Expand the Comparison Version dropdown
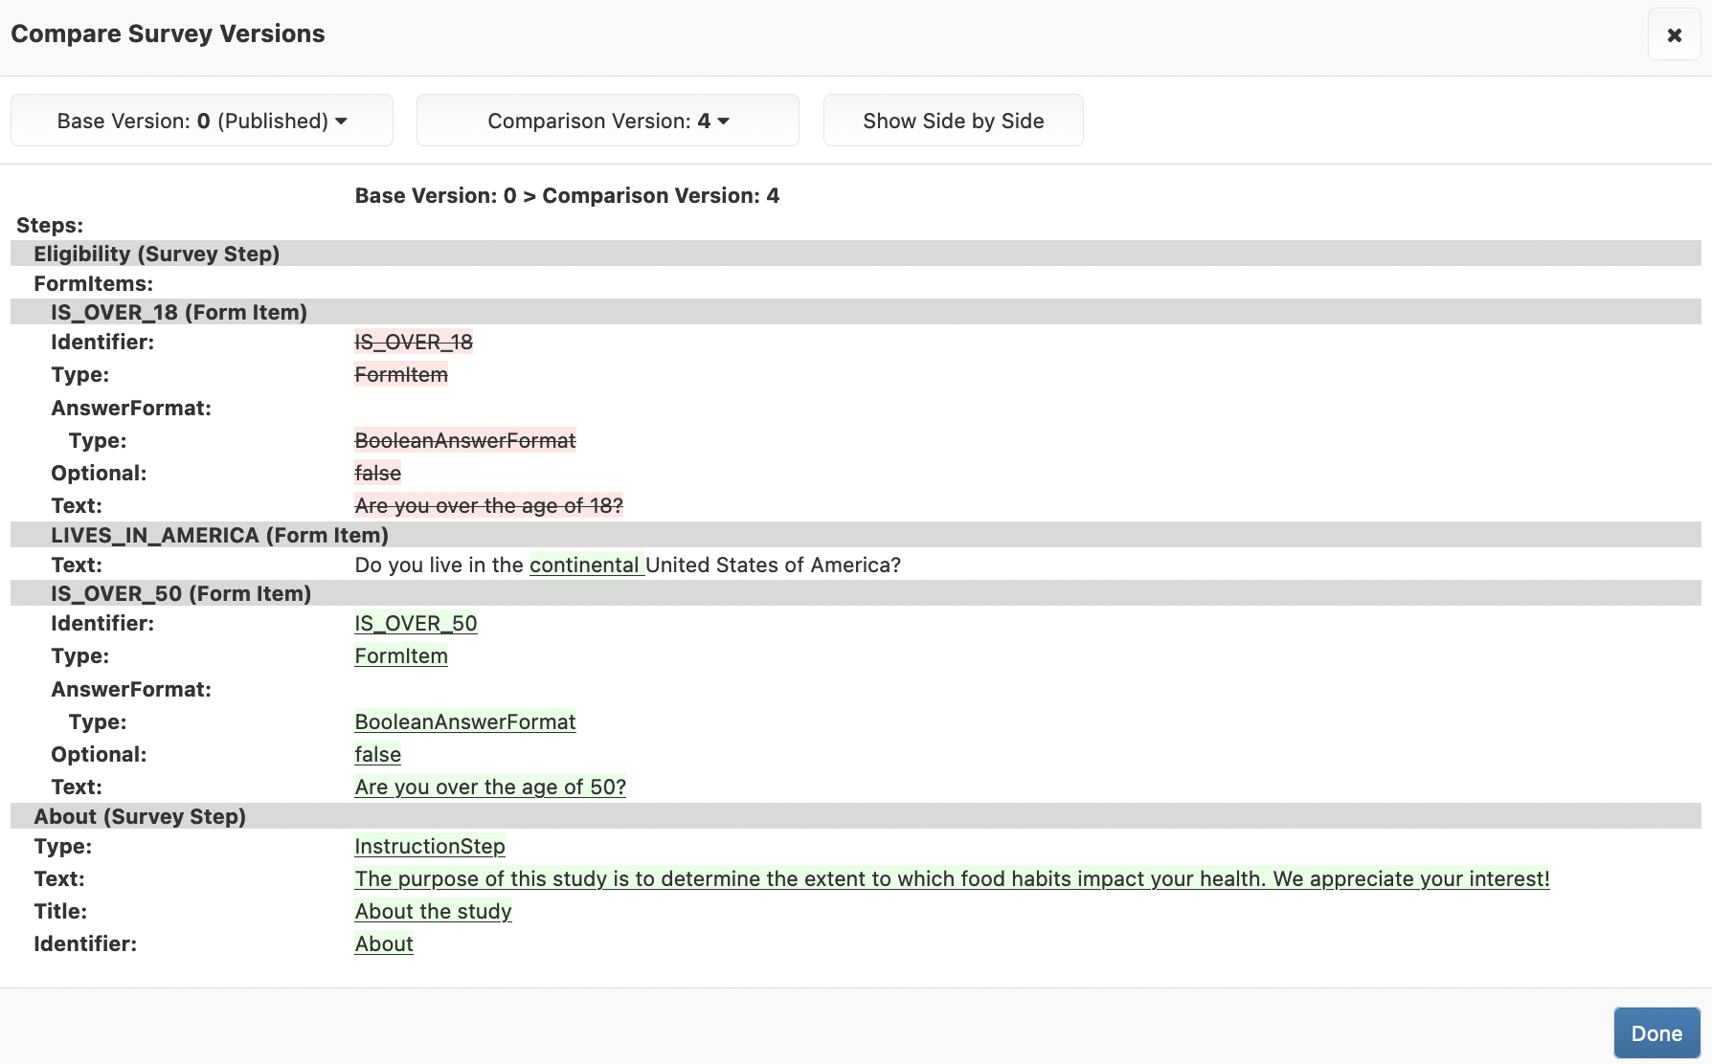 click(x=608, y=121)
